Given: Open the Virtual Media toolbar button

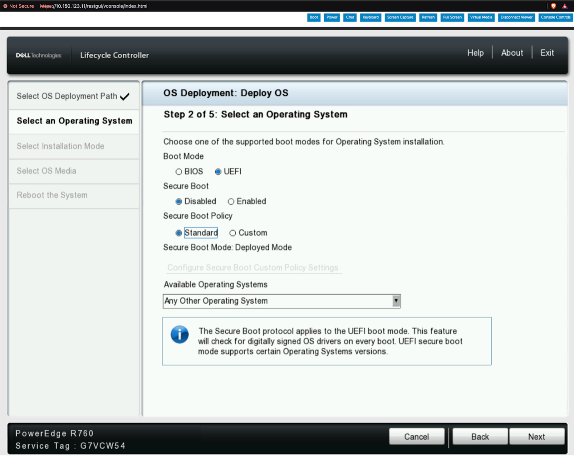Looking at the screenshot, I should pyautogui.click(x=481, y=17).
